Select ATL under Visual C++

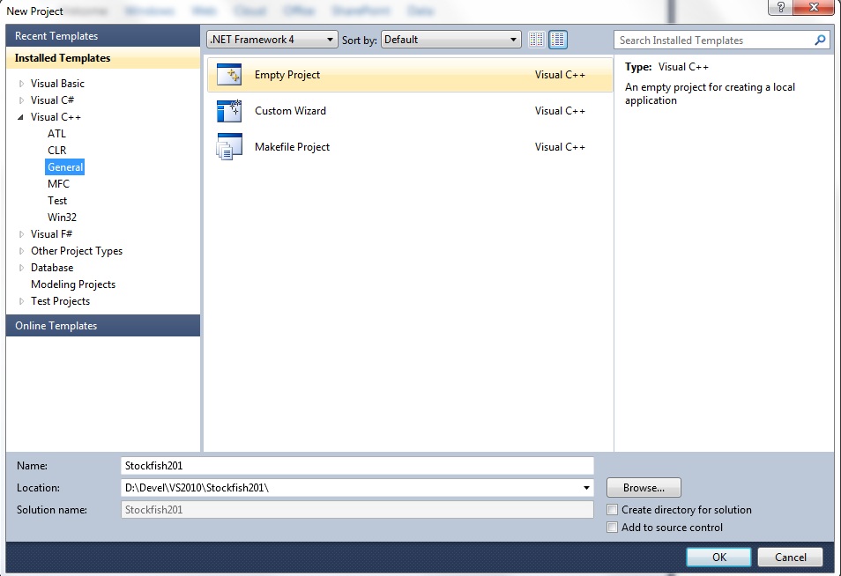[56, 133]
